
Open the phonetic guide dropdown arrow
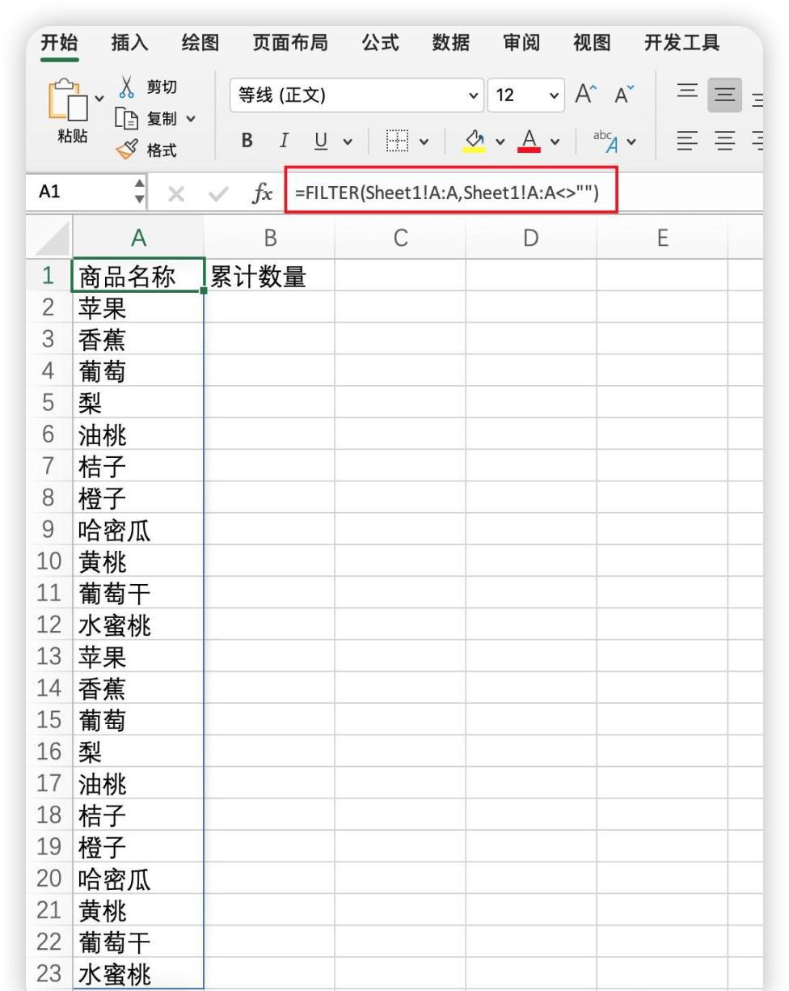(x=631, y=142)
